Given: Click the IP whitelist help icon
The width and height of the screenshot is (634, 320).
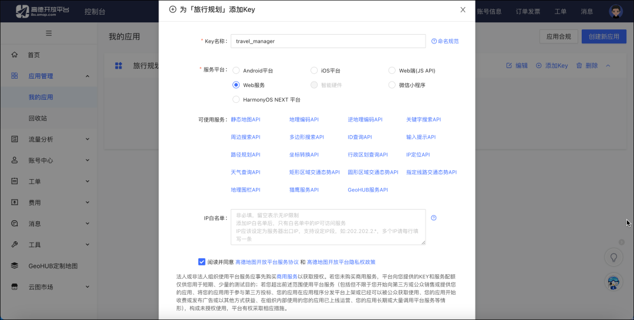Looking at the screenshot, I should pos(434,218).
